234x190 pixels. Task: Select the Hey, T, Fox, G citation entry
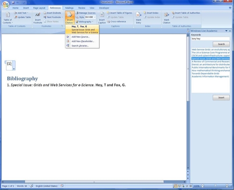point(82,29)
